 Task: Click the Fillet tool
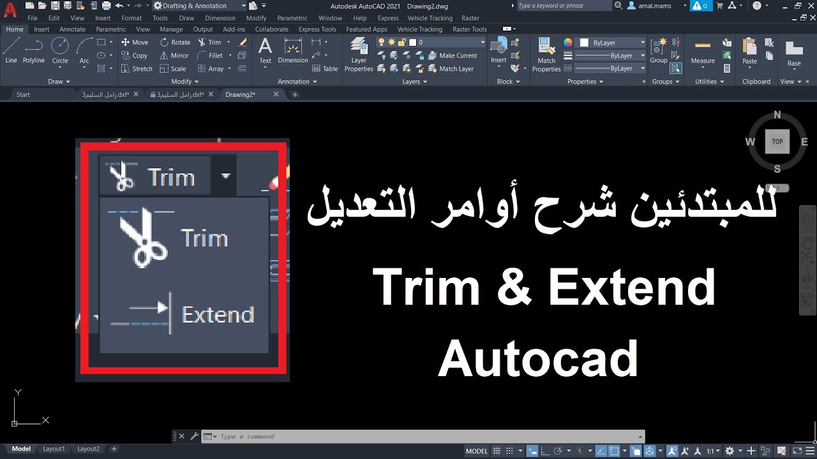210,55
